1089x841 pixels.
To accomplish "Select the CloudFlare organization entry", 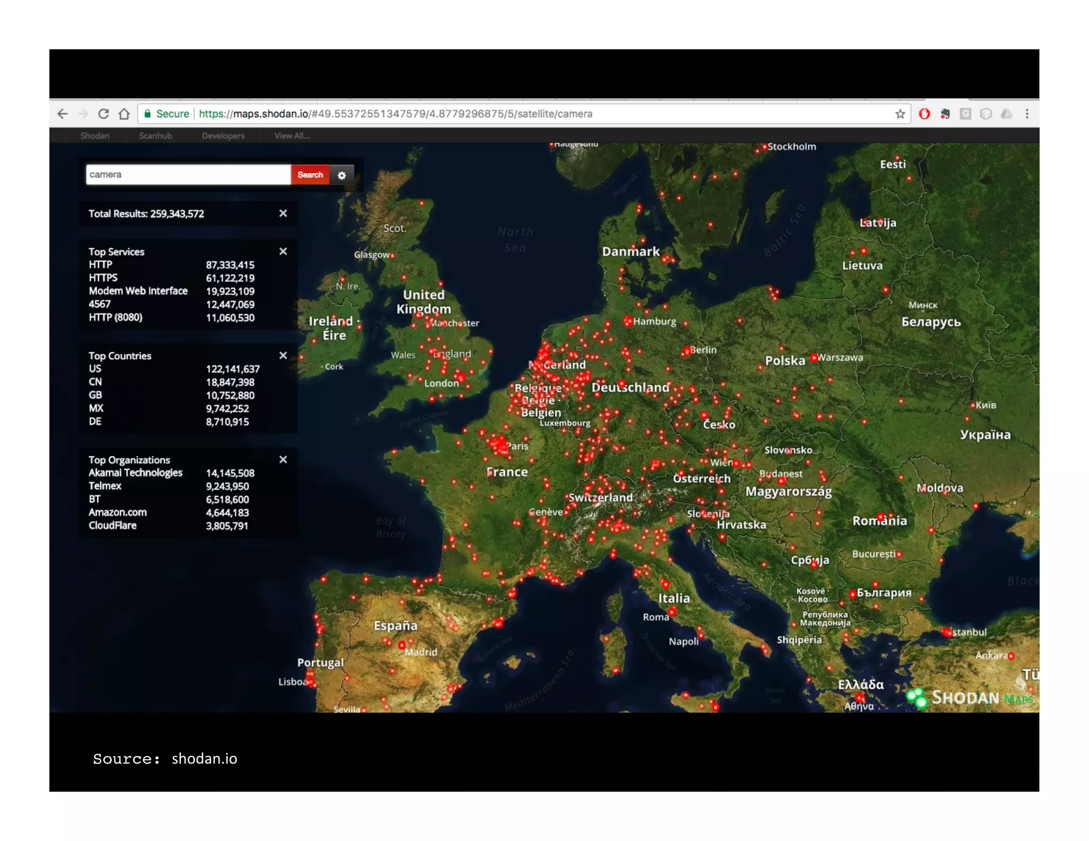I will pos(169,526).
